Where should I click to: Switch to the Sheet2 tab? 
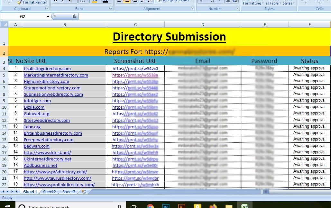pos(49,192)
